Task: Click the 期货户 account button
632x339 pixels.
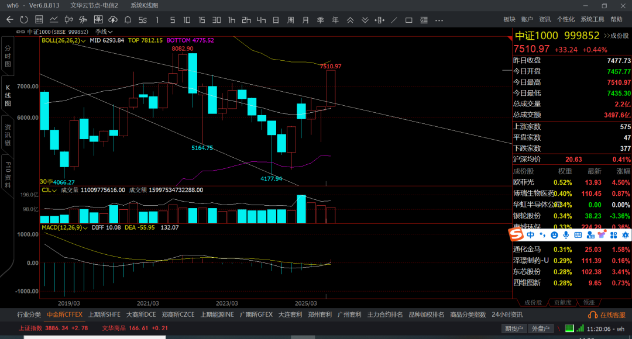Action: 514,328
